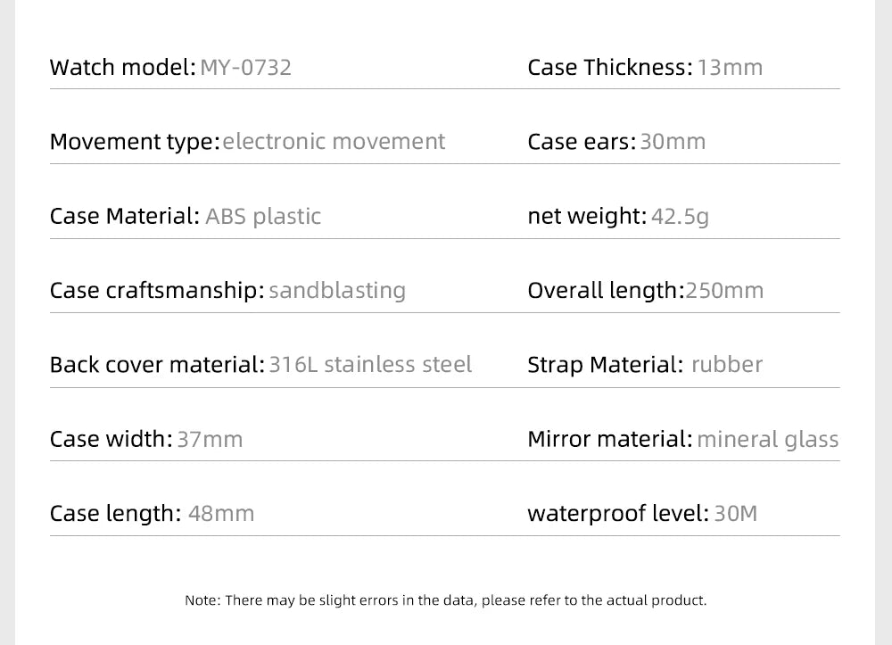This screenshot has width=892, height=645.
Task: Click the Movement type label
Action: pos(134,142)
